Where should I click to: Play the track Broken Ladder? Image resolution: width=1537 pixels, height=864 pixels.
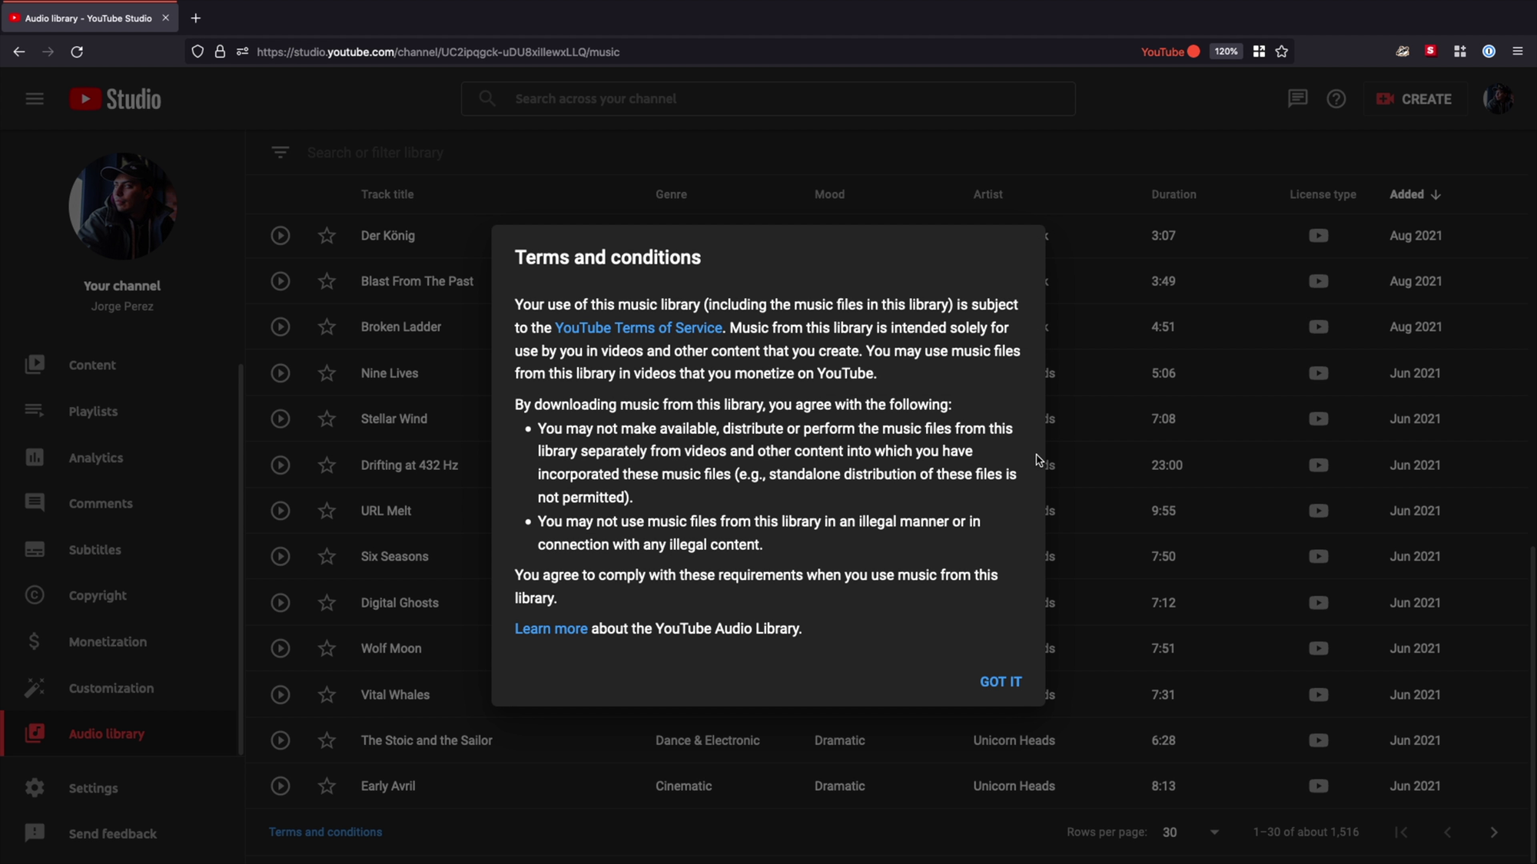(x=281, y=327)
